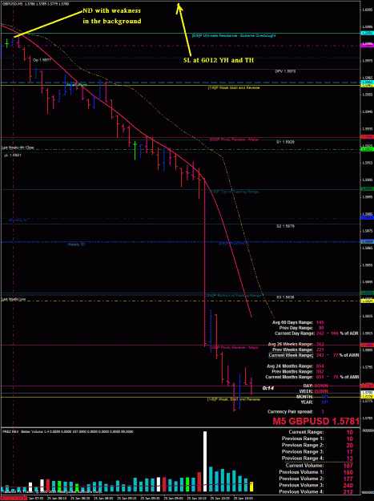Click the 'Current Range:' label

coord(306,432)
